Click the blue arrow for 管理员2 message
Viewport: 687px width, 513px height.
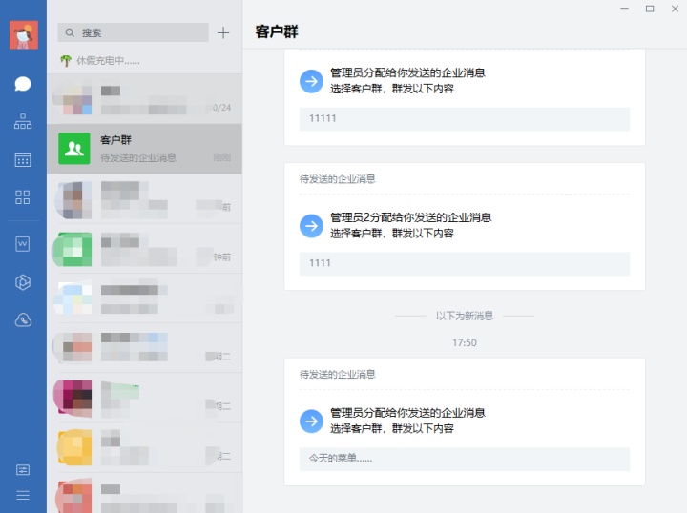[311, 226]
